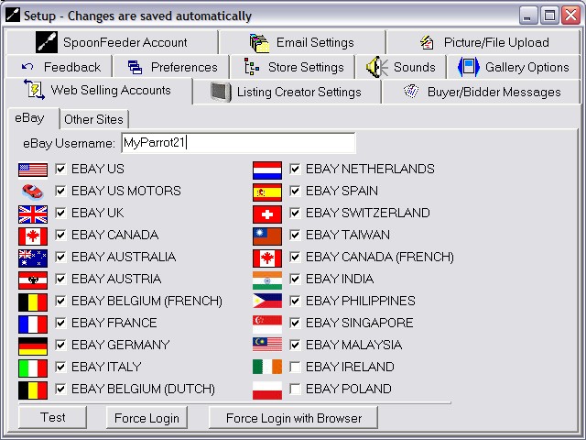Uncheck the EBAY MALAYSIA checkbox

point(295,345)
